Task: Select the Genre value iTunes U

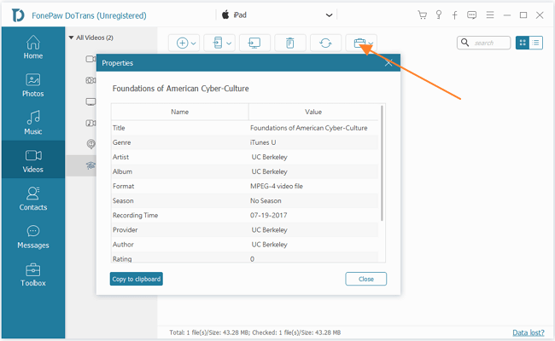Action: 263,142
